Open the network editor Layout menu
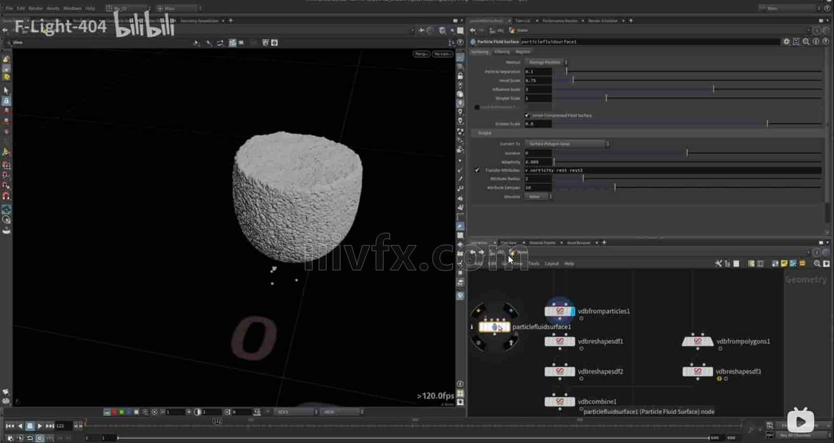This screenshot has height=443, width=834. [551, 264]
